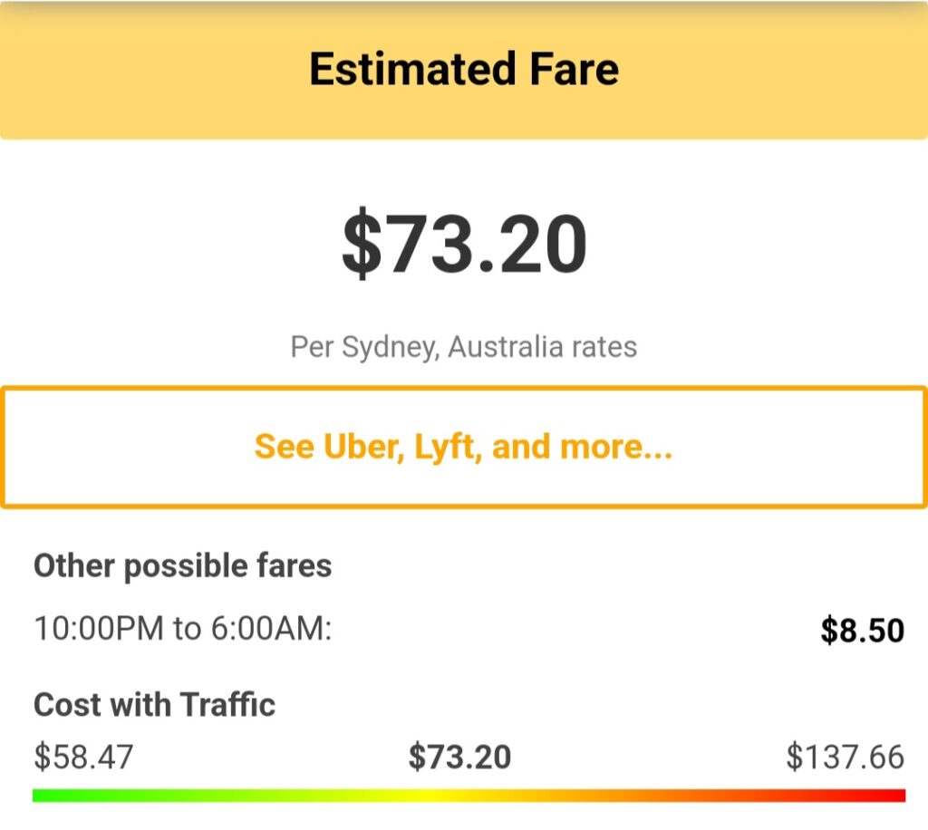
Task: Click the Per Sydney, Australia rates text
Action: point(463,347)
